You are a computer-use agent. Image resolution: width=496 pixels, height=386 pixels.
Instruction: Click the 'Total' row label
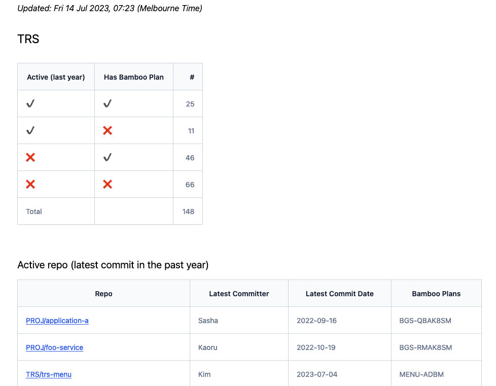[x=34, y=212]
